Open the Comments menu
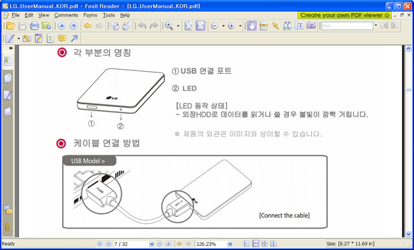 pos(66,15)
